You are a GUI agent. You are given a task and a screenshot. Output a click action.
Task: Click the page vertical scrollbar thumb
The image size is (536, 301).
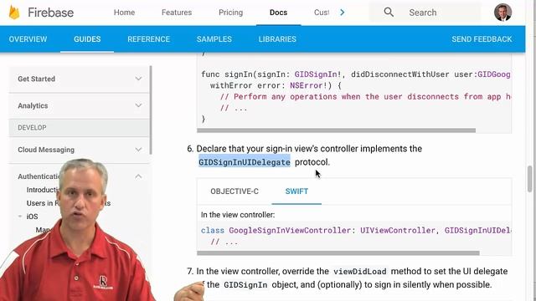pyautogui.click(x=529, y=178)
